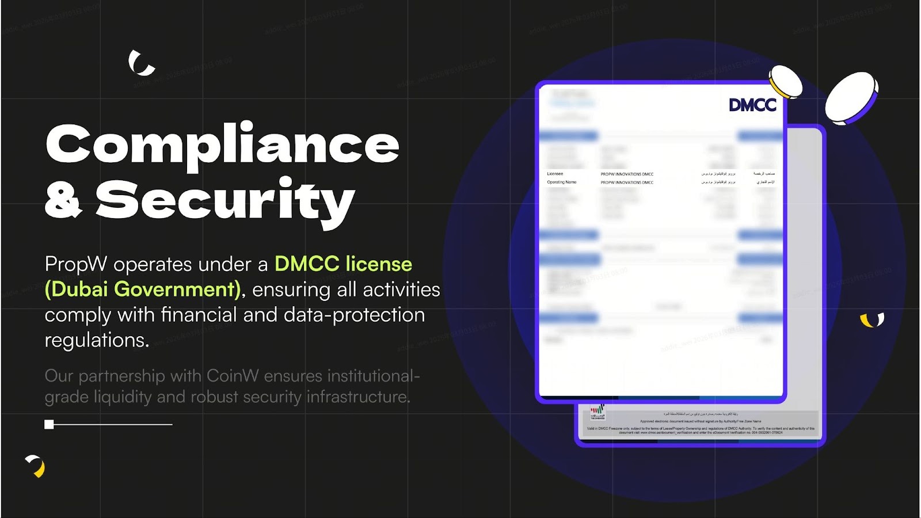The width and height of the screenshot is (921, 518).
Task: Click the government emblem in document footer
Action: click(x=597, y=413)
